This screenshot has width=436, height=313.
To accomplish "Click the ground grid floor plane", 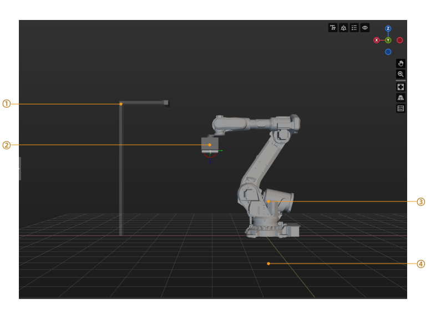I will click(268, 264).
